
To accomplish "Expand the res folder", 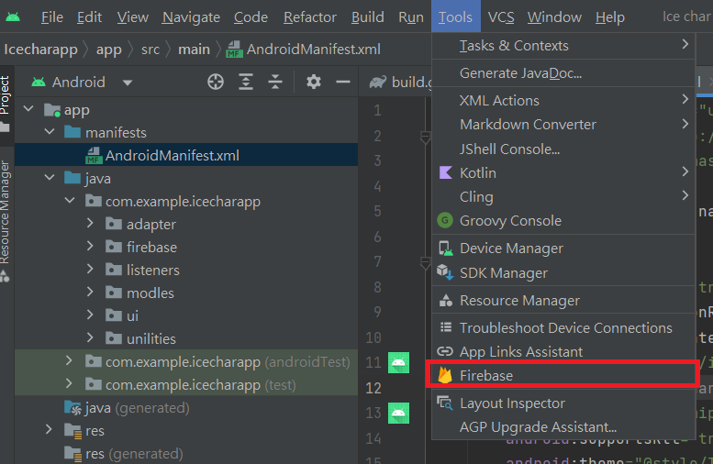I will point(49,429).
